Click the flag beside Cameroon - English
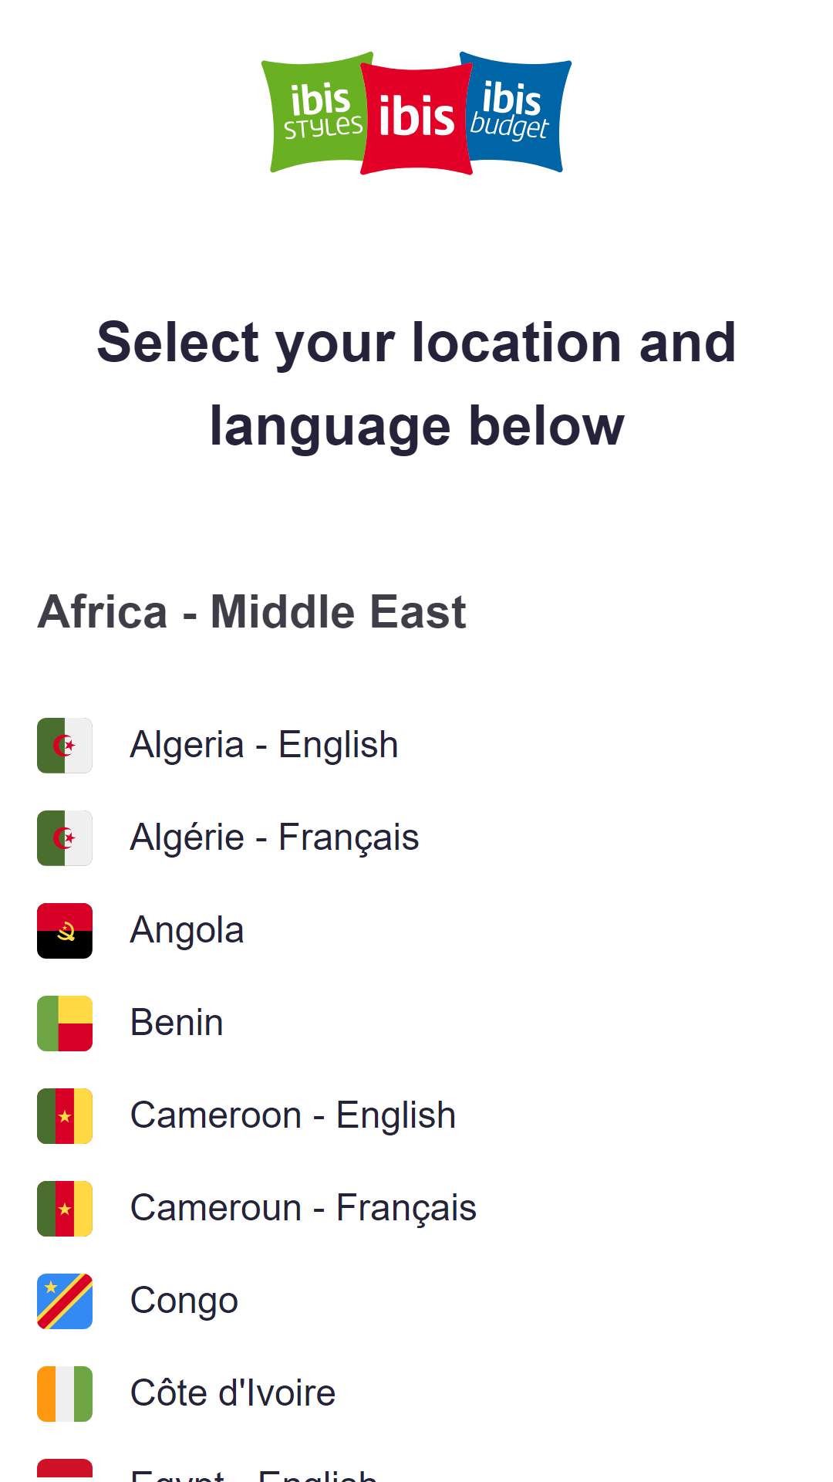Screen dimensions: 833x1482 coord(65,1116)
